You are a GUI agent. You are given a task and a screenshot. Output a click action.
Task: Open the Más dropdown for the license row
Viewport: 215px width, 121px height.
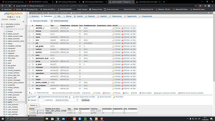(x=133, y=31)
